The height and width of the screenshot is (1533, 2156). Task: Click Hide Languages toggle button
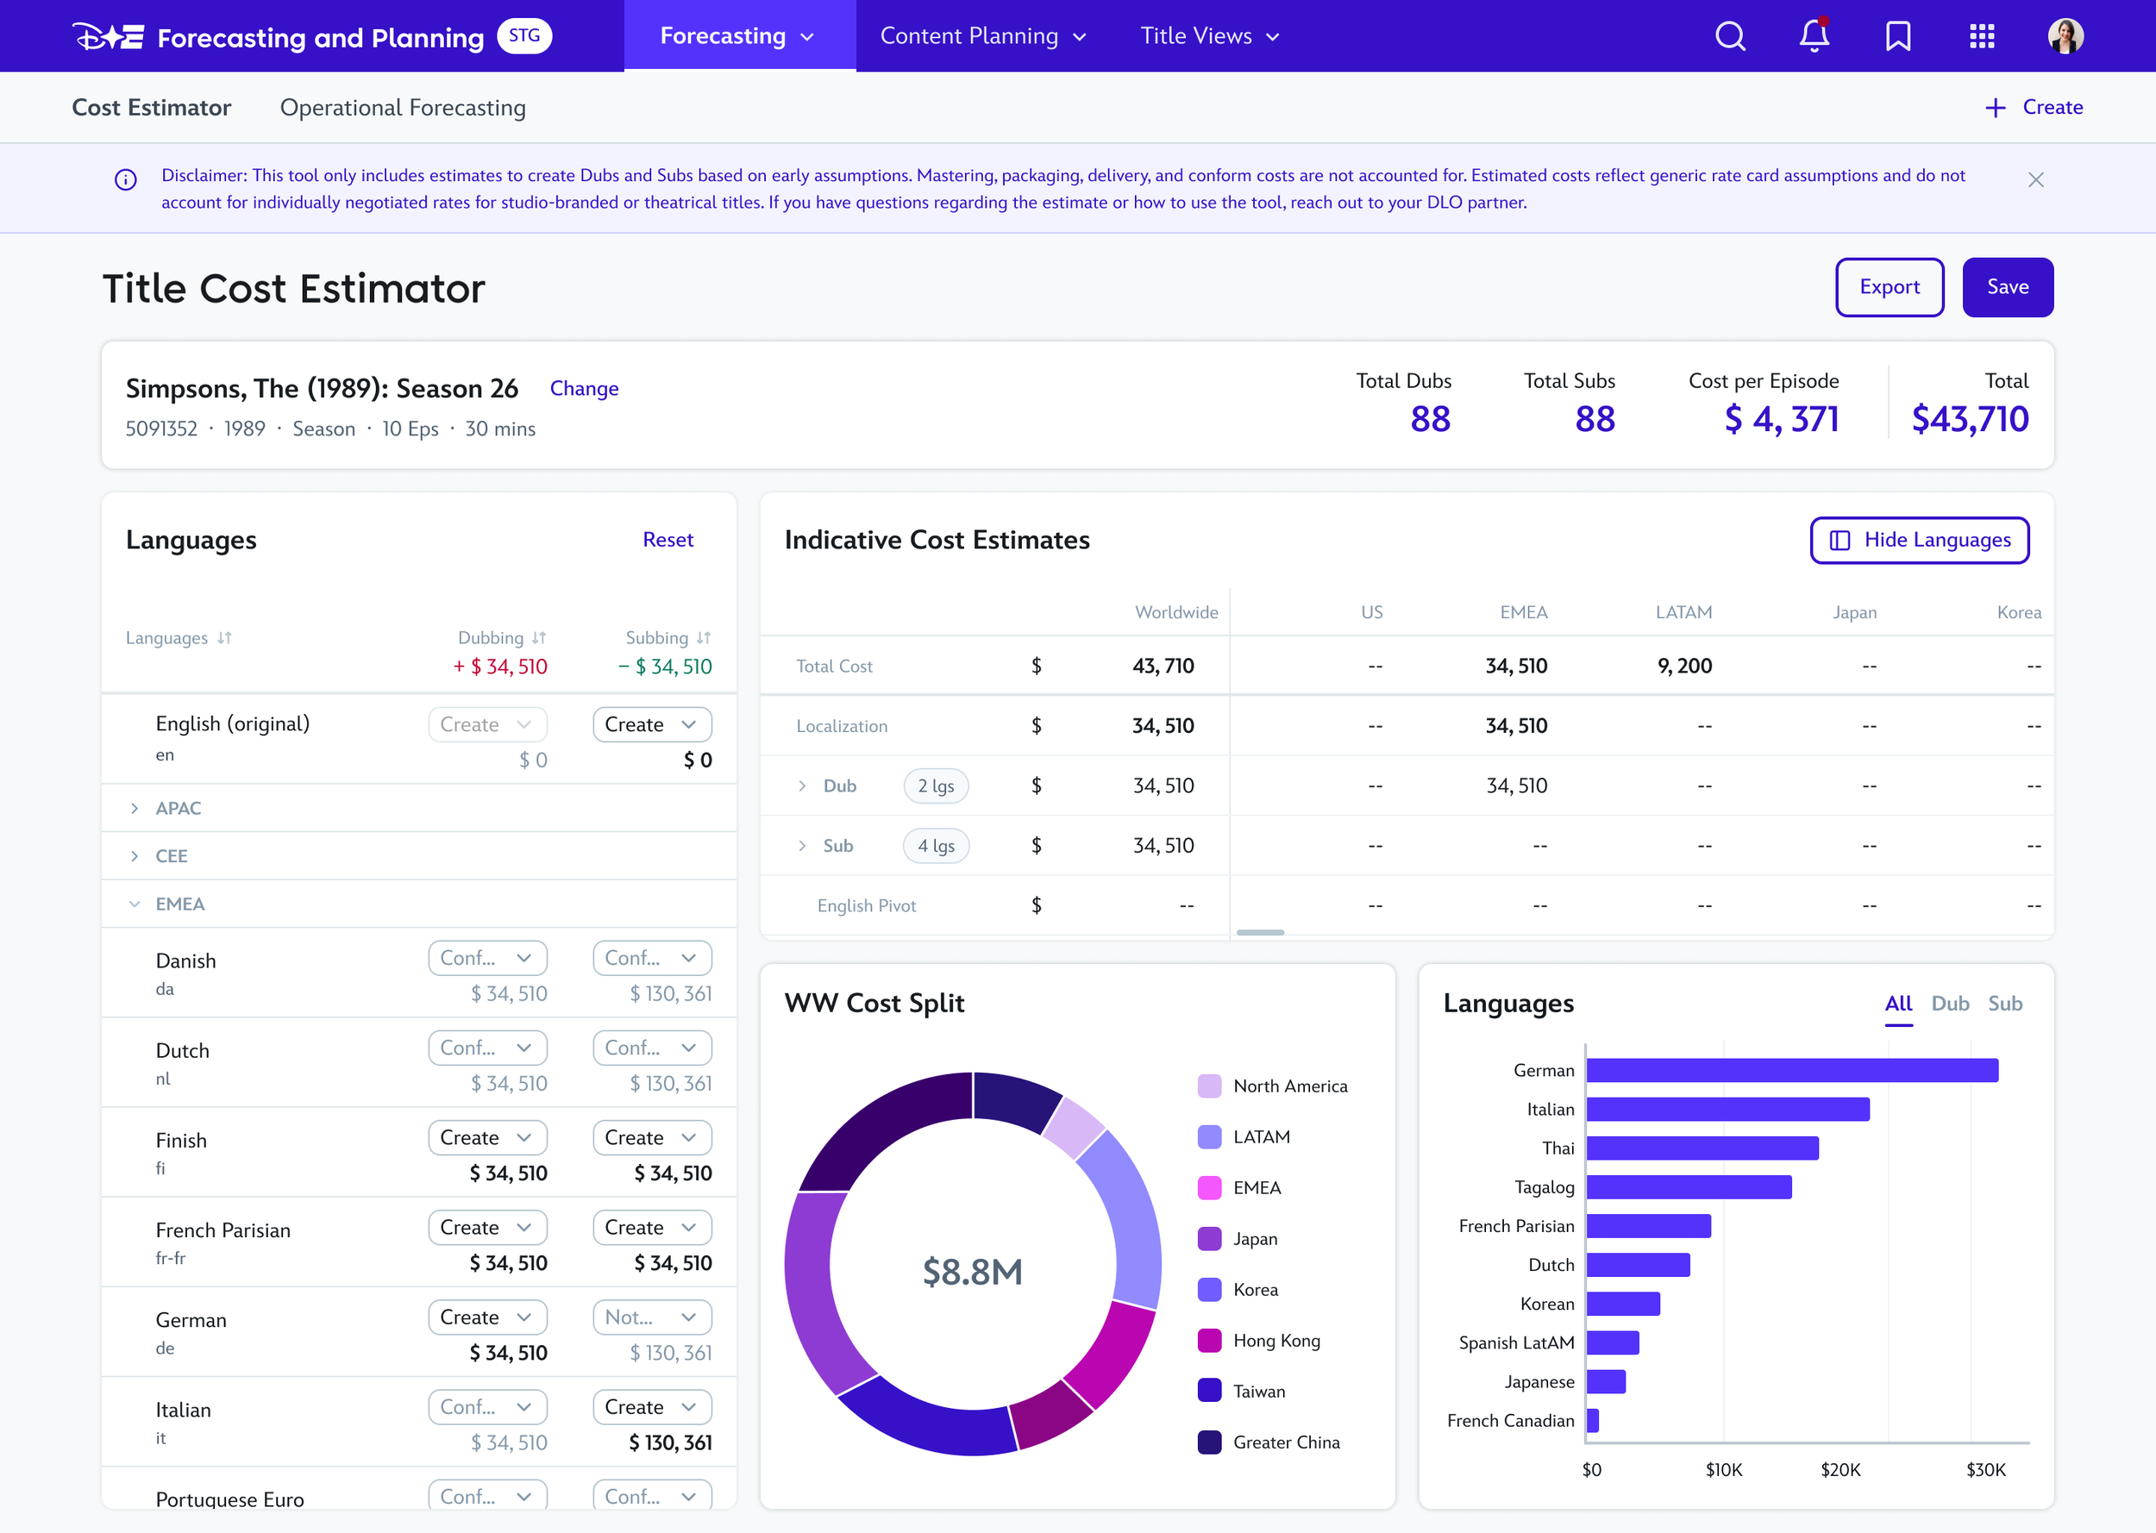[1919, 540]
